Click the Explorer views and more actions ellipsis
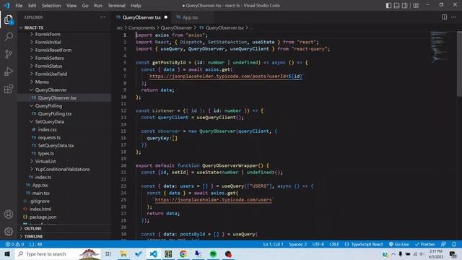The width and height of the screenshot is (462, 260). coord(103,17)
